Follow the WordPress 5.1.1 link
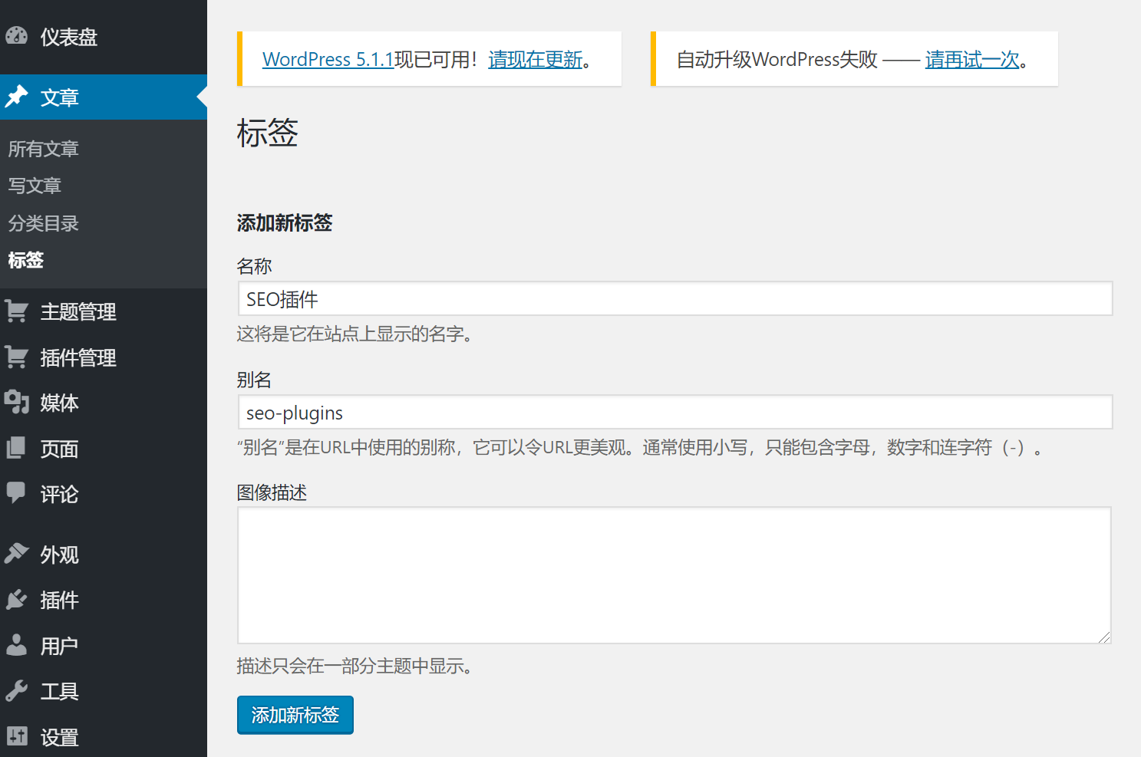Viewport: 1141px width, 757px height. 328,59
